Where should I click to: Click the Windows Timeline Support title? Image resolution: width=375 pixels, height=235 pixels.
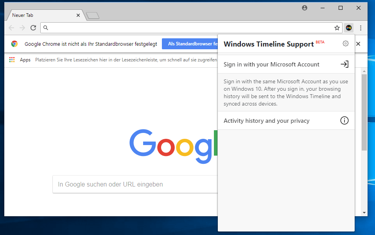point(269,44)
